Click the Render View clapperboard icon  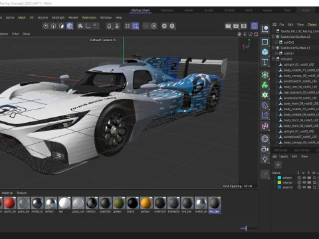click(228, 26)
